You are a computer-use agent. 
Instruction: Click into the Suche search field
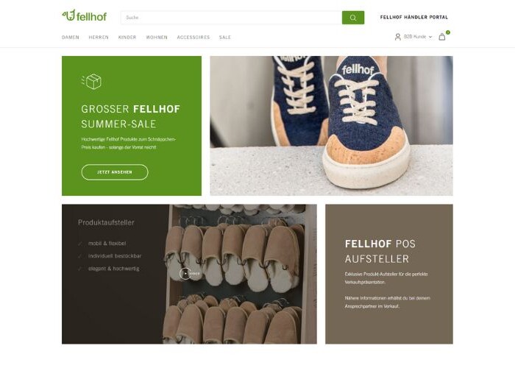point(231,18)
